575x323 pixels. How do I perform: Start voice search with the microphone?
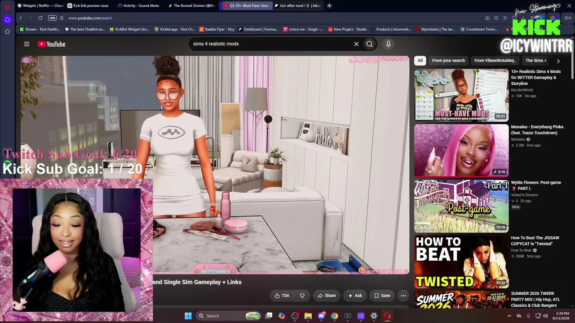[389, 44]
